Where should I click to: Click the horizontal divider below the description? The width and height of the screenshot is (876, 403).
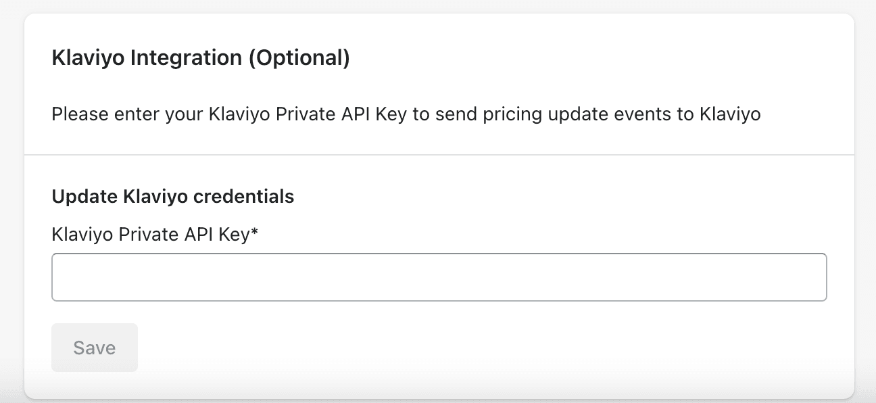439,155
